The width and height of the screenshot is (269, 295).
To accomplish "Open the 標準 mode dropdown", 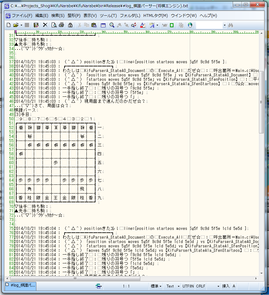I will coord(156,286).
